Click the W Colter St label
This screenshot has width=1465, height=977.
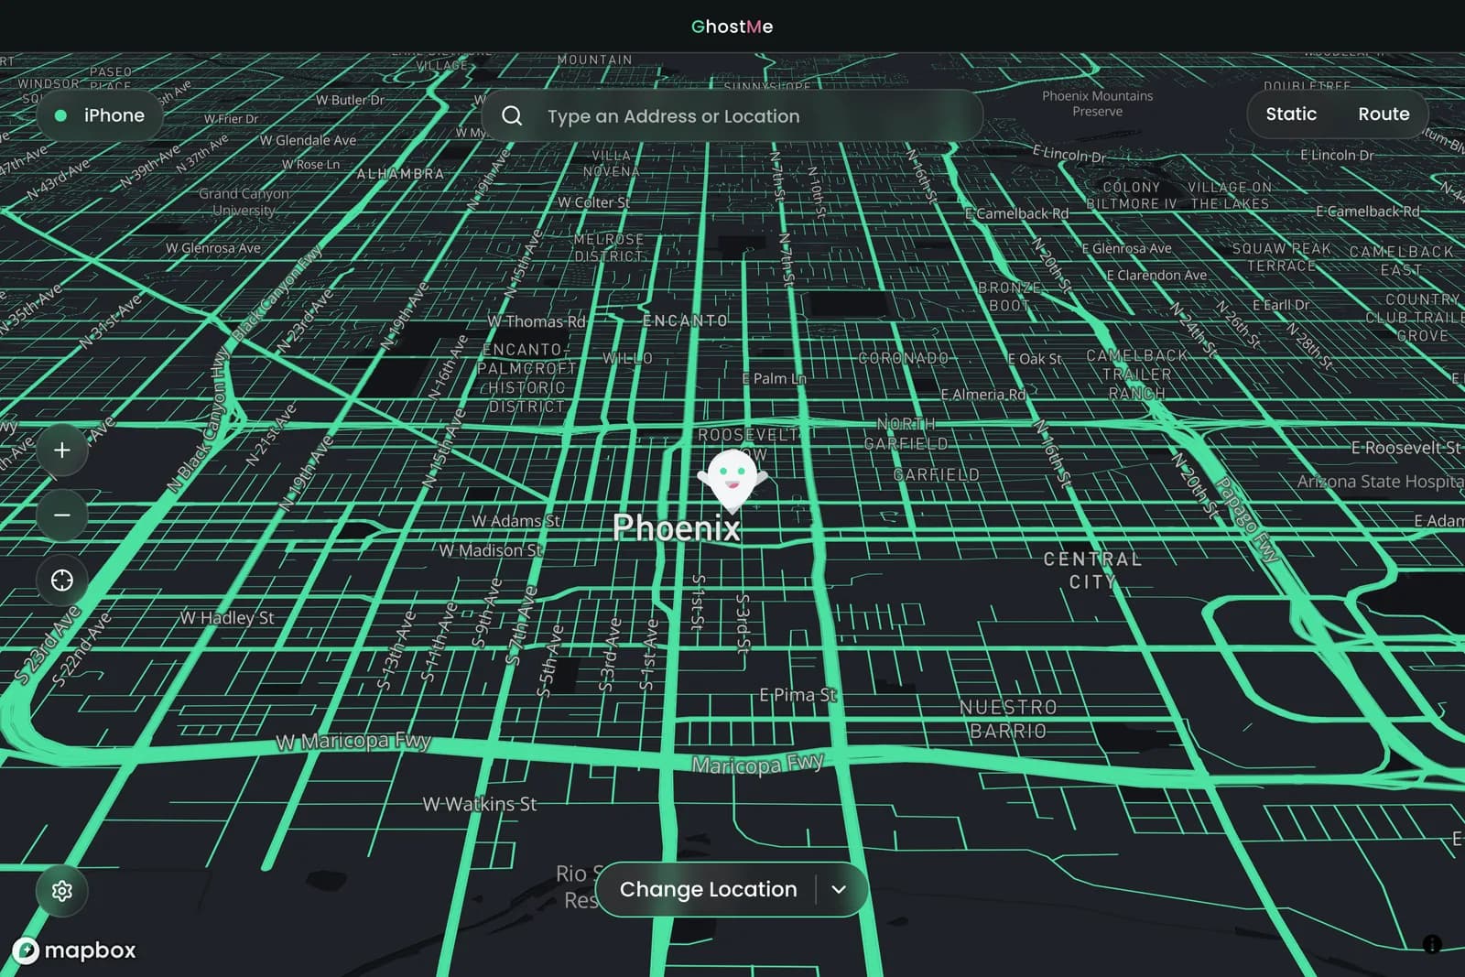[x=593, y=202]
